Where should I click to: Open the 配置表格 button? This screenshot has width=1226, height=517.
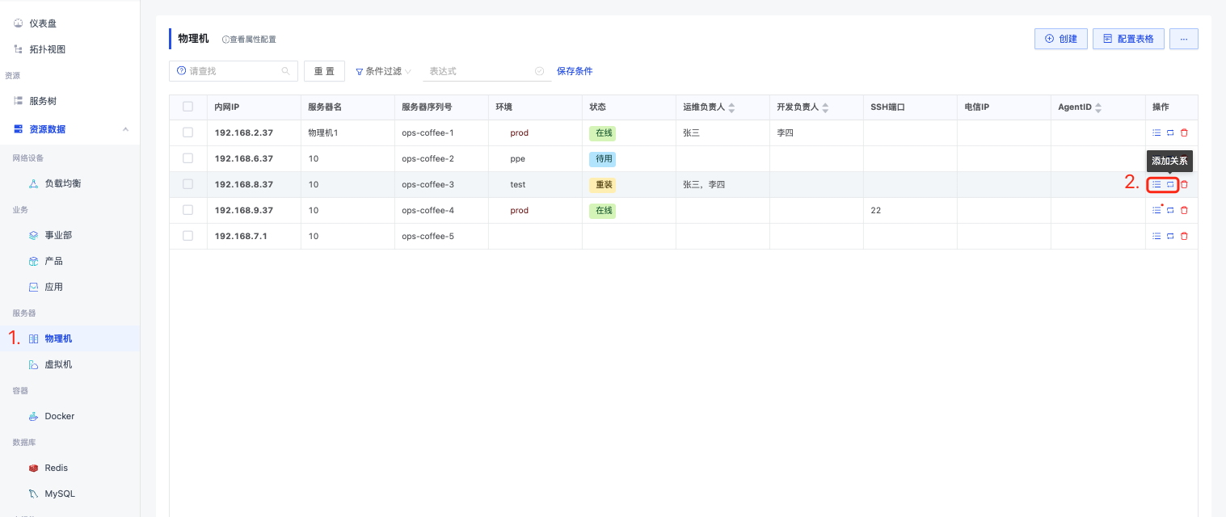[1128, 39]
